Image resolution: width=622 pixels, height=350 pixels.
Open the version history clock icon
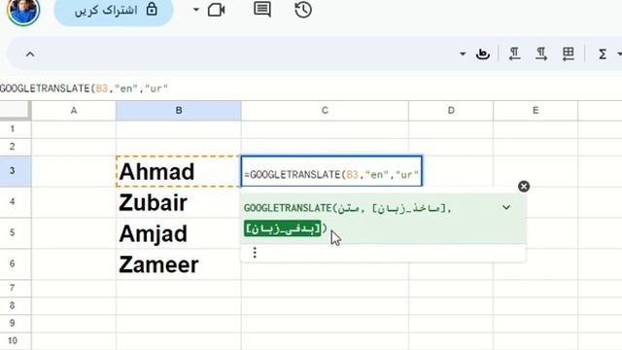[x=303, y=10]
